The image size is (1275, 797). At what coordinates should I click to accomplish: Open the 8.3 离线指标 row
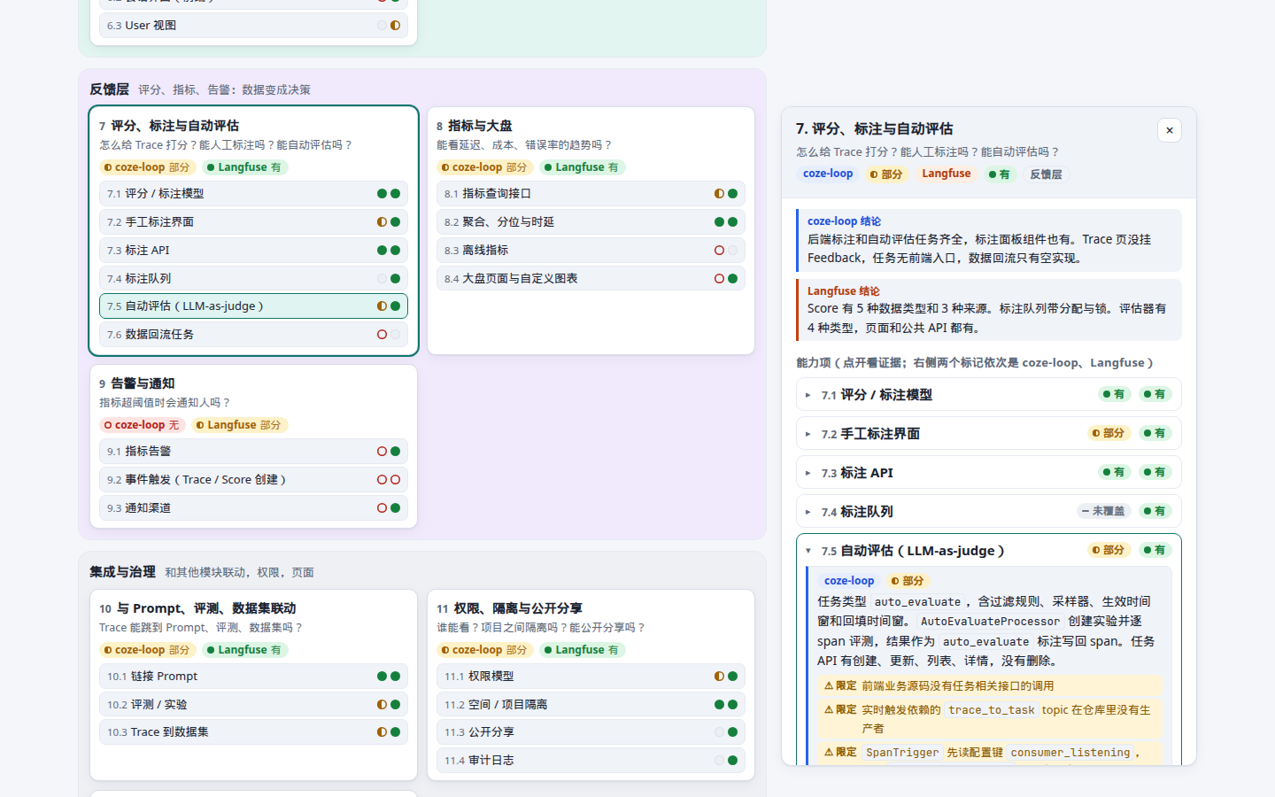point(591,251)
